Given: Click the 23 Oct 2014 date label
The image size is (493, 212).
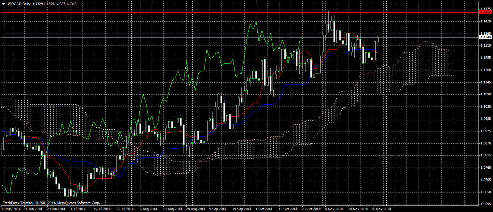Looking at the screenshot, I should 311,209.
